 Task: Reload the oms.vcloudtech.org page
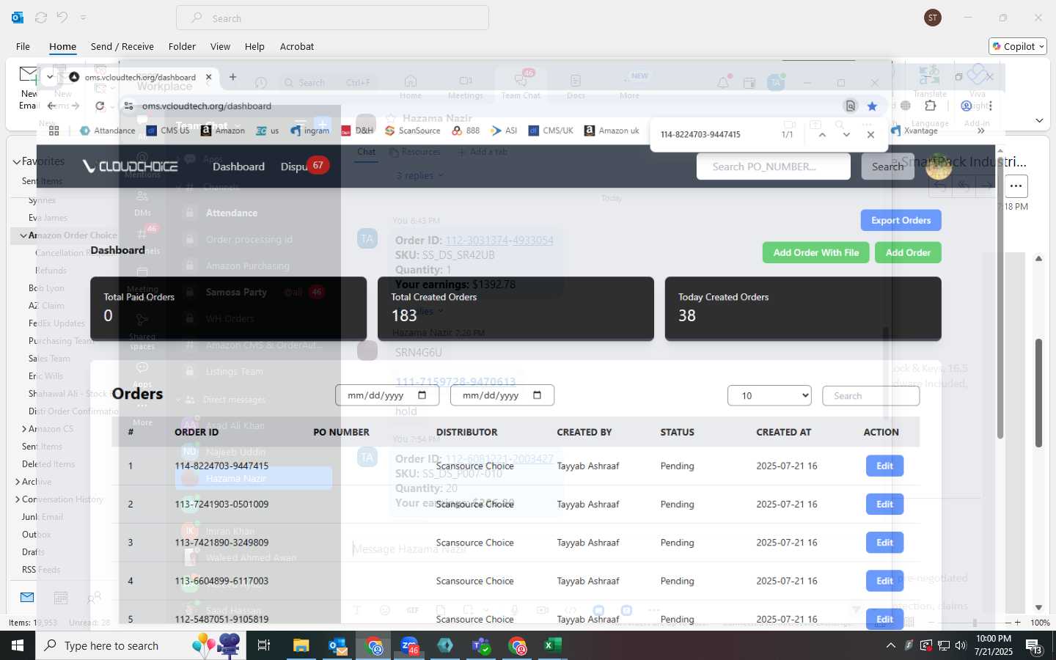coord(100,106)
